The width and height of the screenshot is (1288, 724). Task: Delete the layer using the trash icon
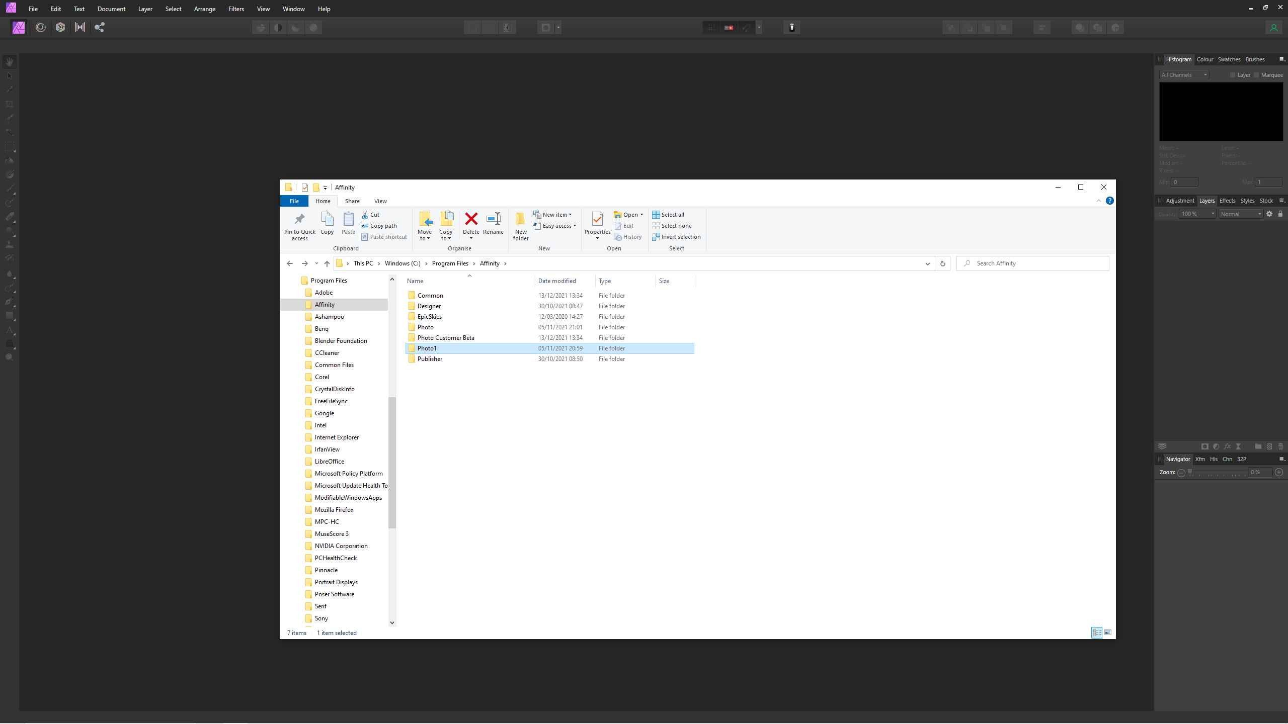click(1280, 446)
